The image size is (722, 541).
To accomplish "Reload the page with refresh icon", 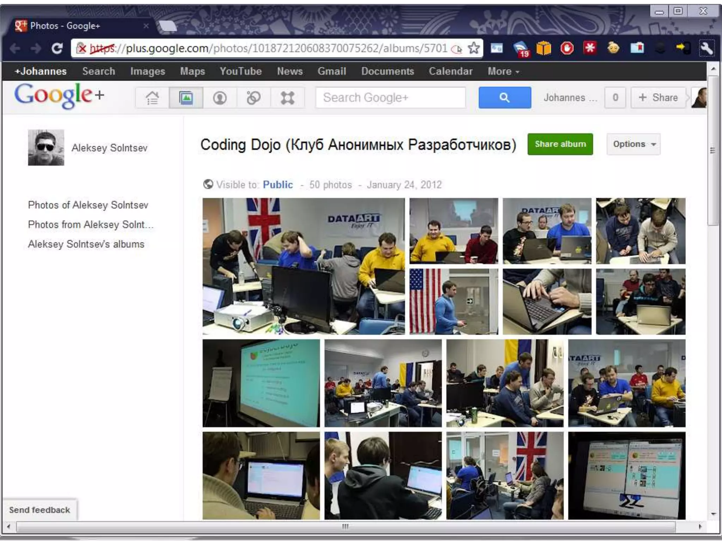I will 57,48.
